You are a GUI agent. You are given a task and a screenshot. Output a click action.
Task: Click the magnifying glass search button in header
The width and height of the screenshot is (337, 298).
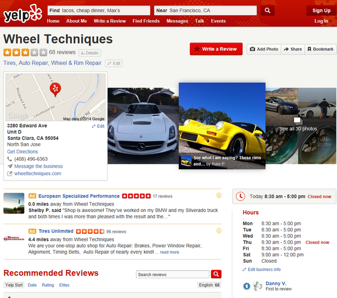click(x=269, y=10)
